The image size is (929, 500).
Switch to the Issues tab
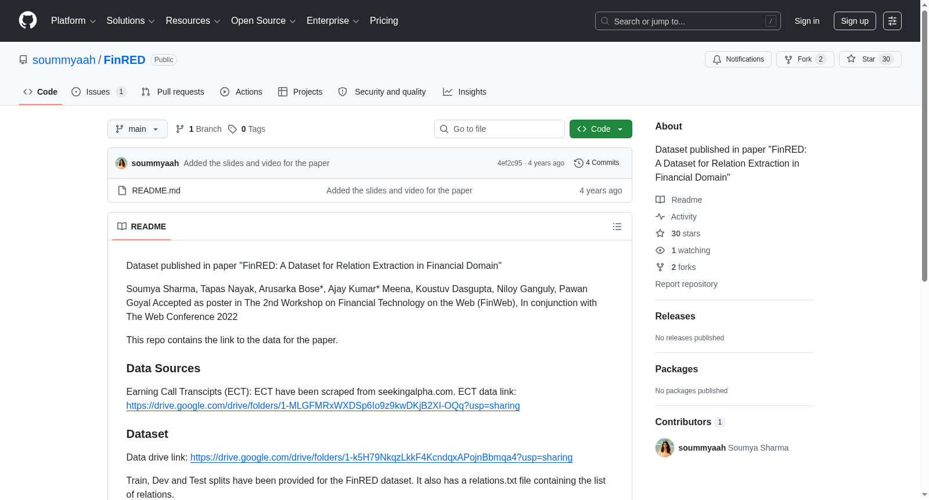coord(99,92)
